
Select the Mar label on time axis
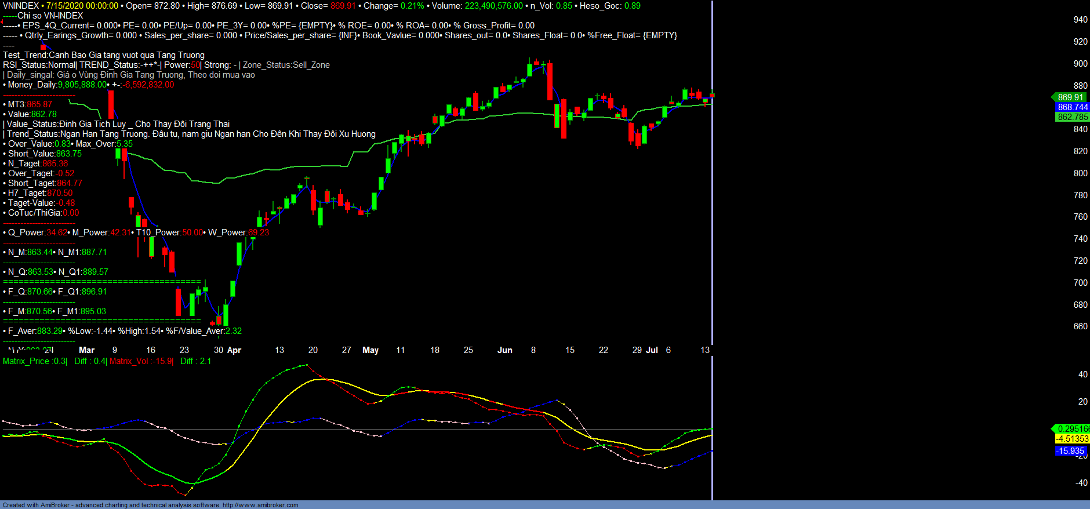[x=86, y=350]
